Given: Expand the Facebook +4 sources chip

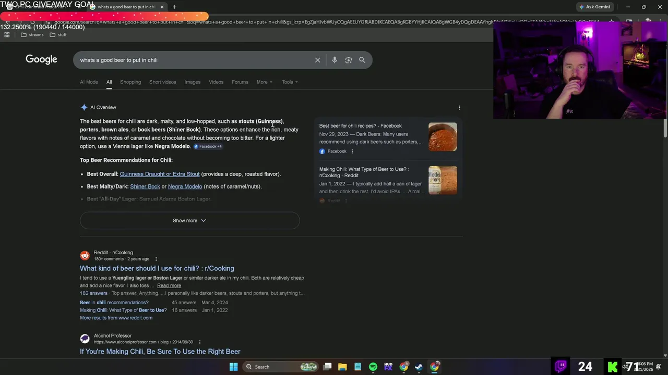Looking at the screenshot, I should point(208,146).
